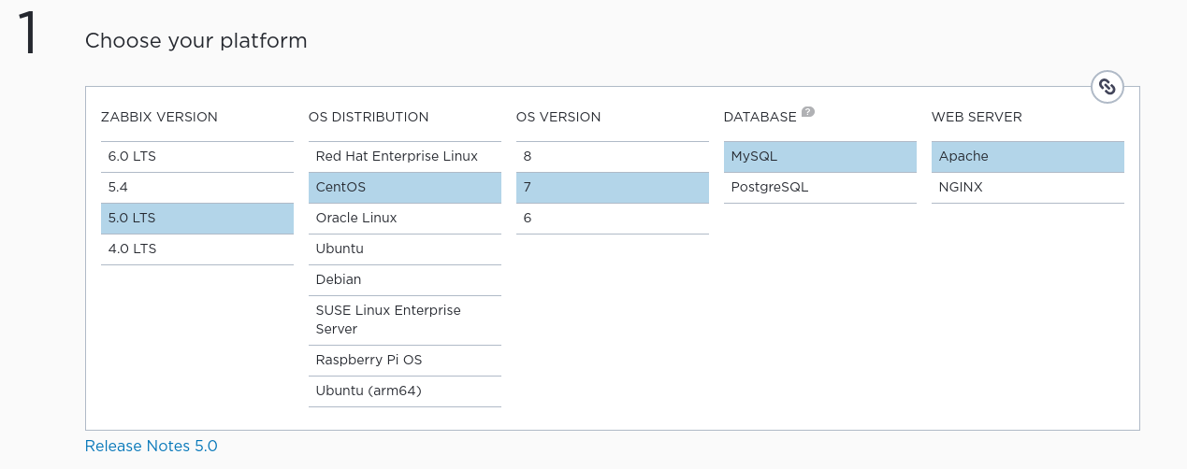Image resolution: width=1187 pixels, height=469 pixels.
Task: Select Red Hat Enterprise Linux distribution
Action: pos(404,156)
